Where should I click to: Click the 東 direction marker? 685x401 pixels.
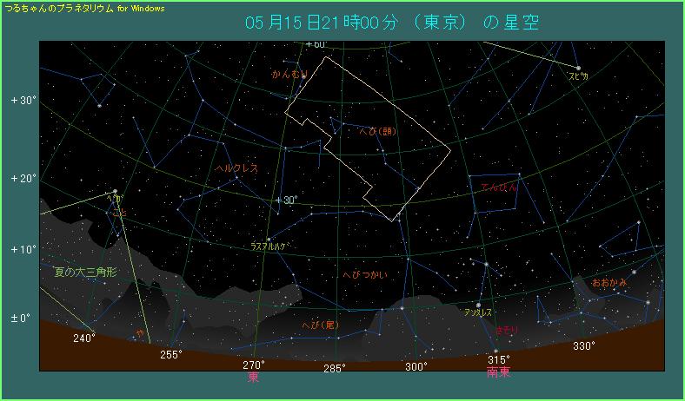(253, 378)
